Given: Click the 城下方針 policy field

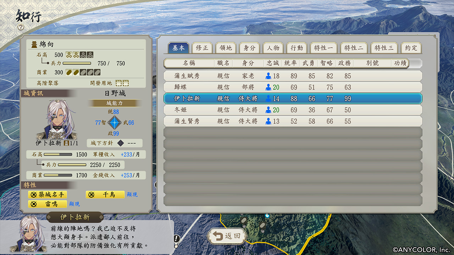Looking at the screenshot, I should tap(115, 143).
